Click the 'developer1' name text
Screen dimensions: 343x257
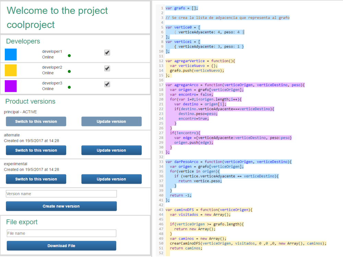[52, 51]
